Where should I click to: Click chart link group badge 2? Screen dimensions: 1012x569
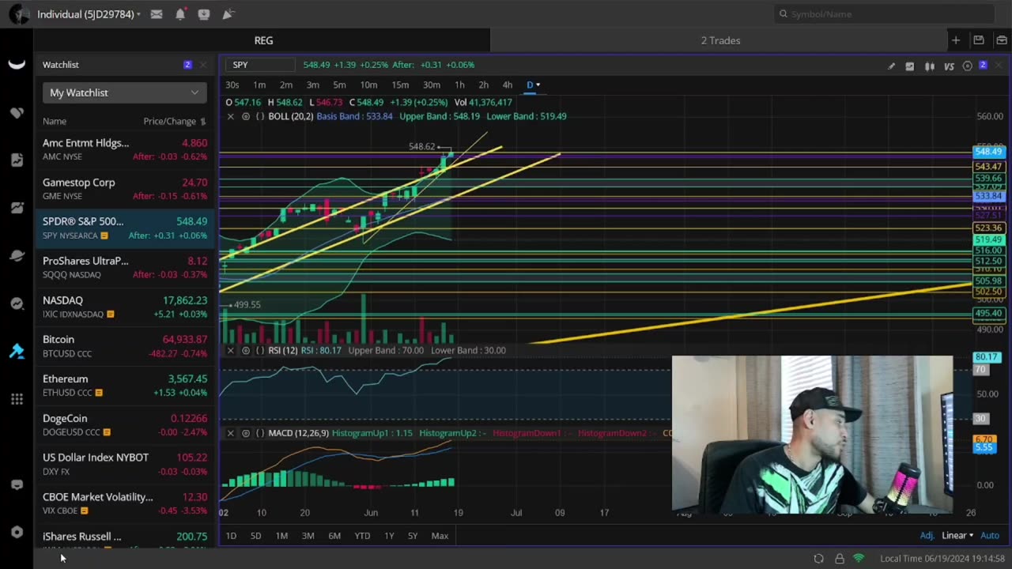coord(983,65)
